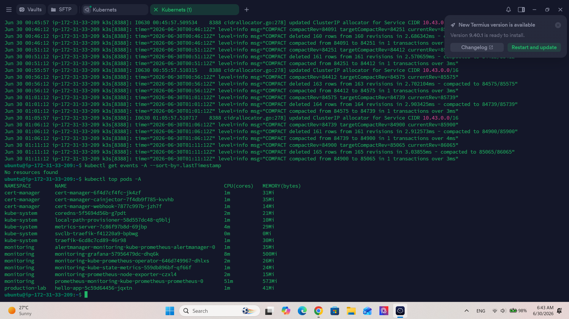
Task: Click the prometheus-monitoring-kube-prometheus-prometheus-0 pod name
Action: tap(129, 281)
